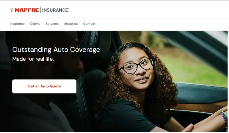Click the red MAPFRE wordmark logo
The width and height of the screenshot is (229, 133).
27,10
